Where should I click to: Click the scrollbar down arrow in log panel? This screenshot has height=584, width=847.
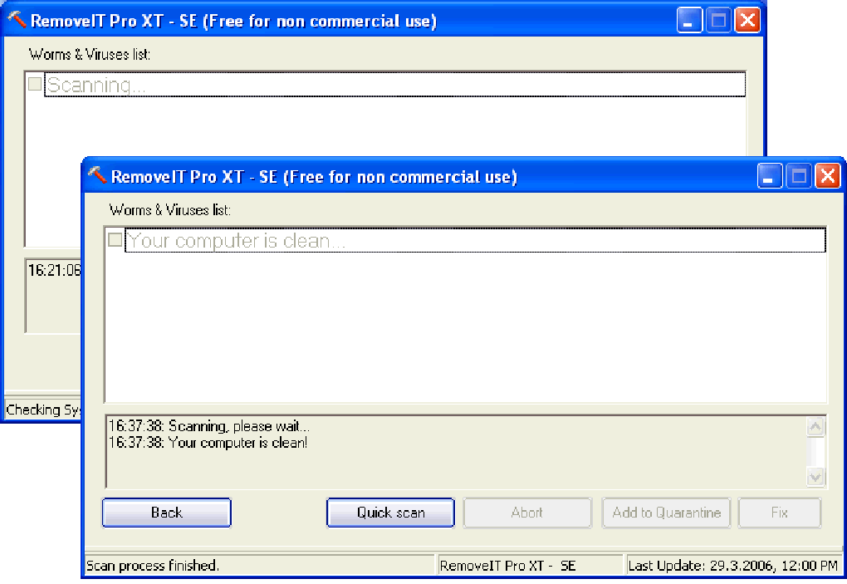(816, 478)
